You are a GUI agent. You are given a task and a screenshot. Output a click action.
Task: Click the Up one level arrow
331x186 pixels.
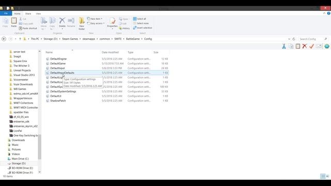[20, 39]
